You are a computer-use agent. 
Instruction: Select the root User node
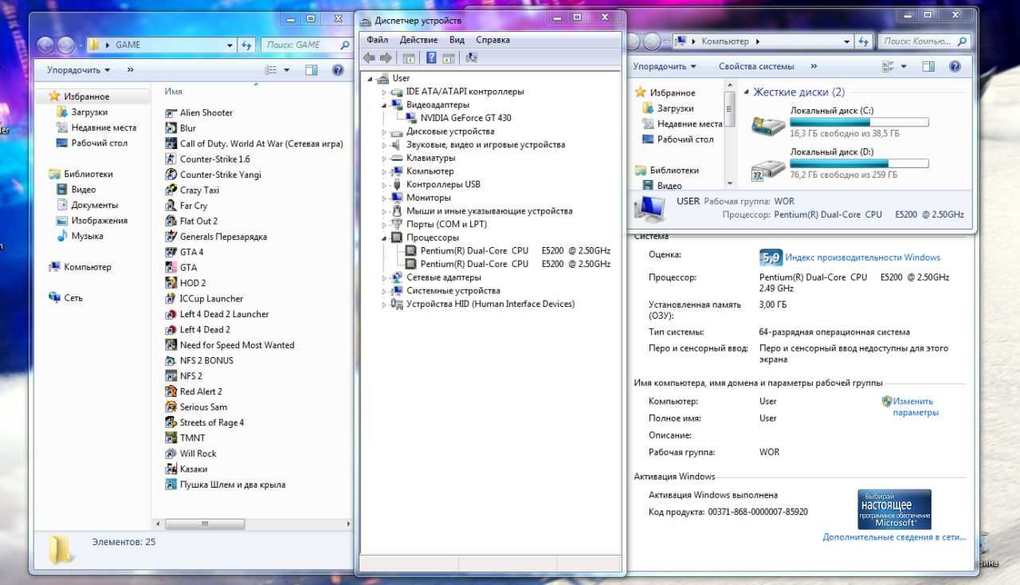[x=401, y=78]
